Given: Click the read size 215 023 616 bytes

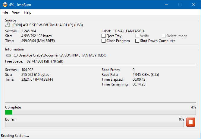Looking at the screenshot, I should tap(35, 75).
